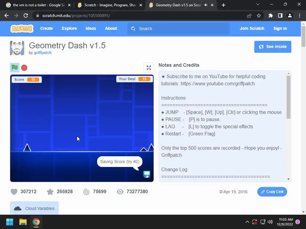This screenshot has width=306, height=229.
Task: Open File Explorer from taskbar
Action: click(23, 222)
